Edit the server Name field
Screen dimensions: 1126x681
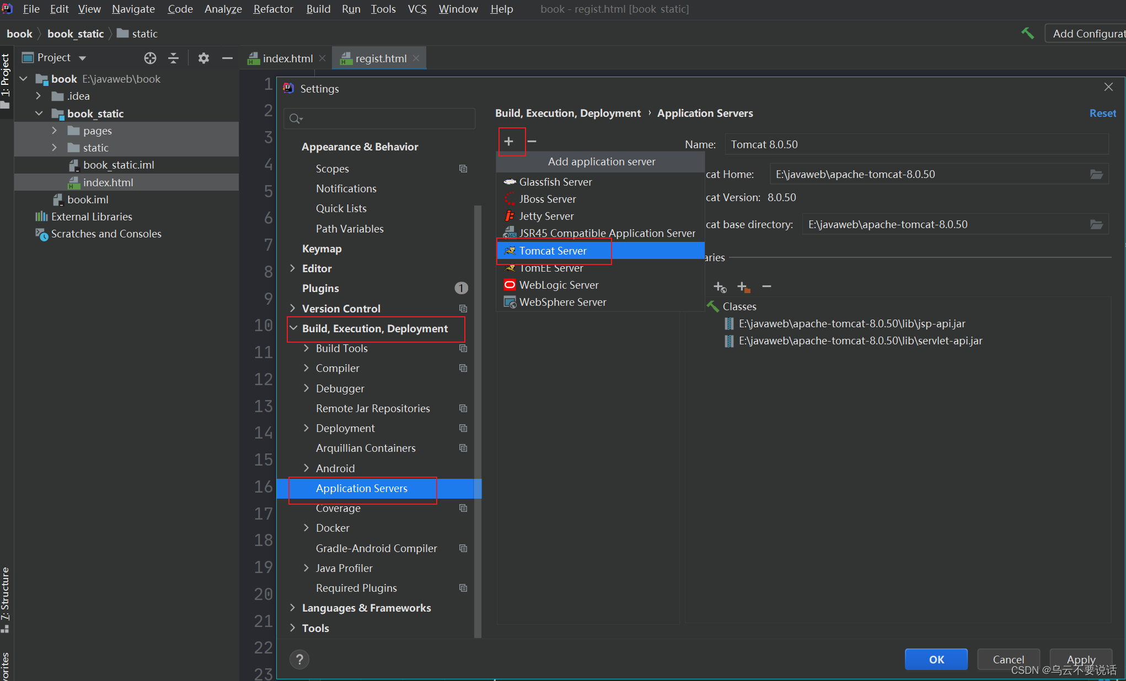[x=916, y=144]
